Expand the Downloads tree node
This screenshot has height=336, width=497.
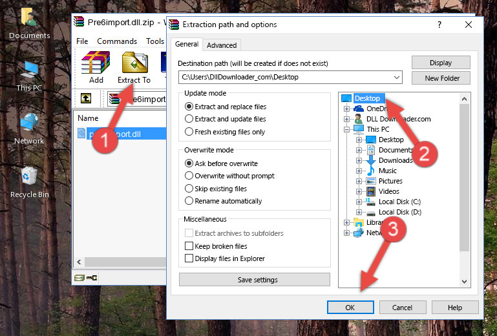click(359, 161)
